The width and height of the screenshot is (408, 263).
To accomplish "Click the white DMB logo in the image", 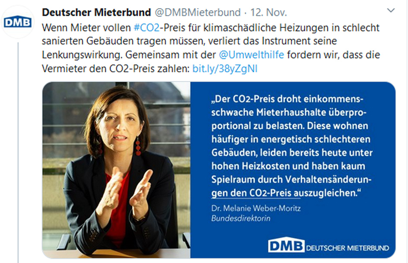I will point(286,246).
